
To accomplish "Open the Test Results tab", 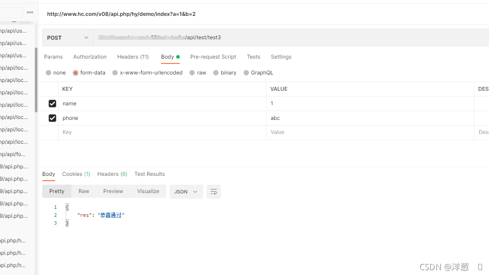I will click(x=149, y=174).
